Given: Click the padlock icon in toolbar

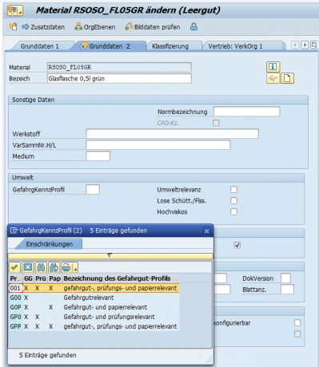Looking at the screenshot, I should tap(193, 27).
